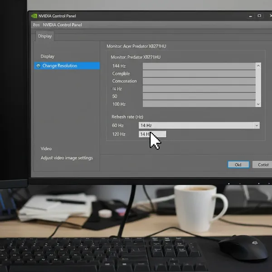Click the dropdown arrow of 14 Hz combo

[257, 126]
